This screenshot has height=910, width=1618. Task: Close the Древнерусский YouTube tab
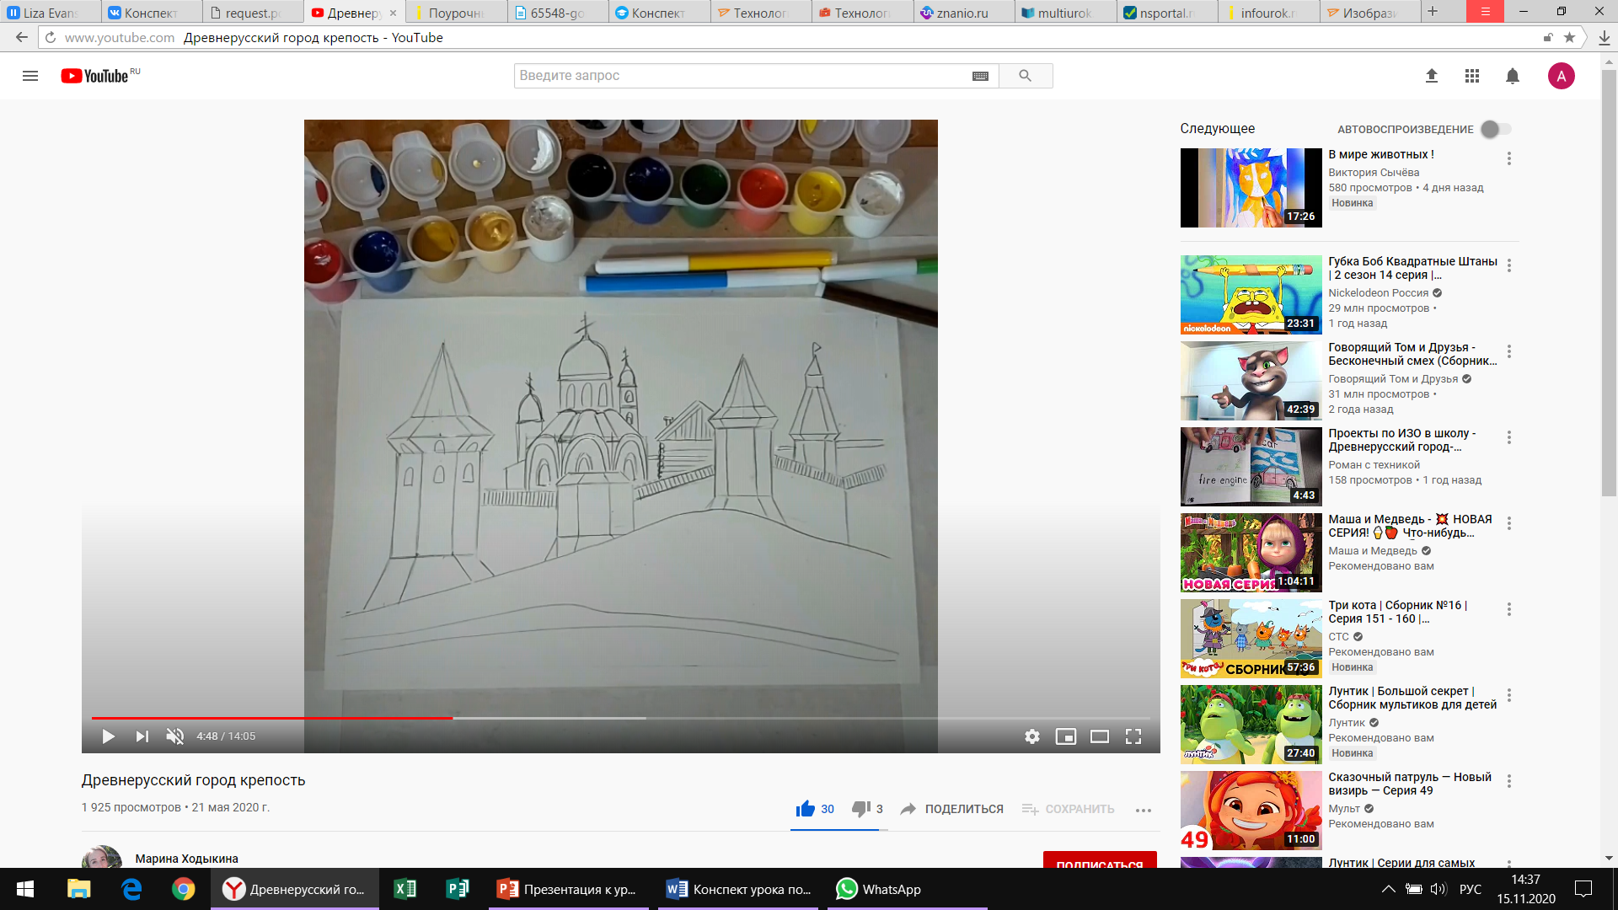click(394, 13)
